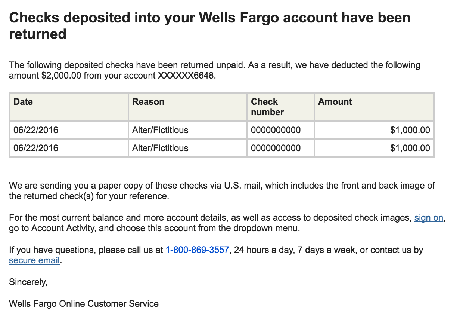
Task: Click the Wells Fargo Online Customer Service signature
Action: coord(84,304)
